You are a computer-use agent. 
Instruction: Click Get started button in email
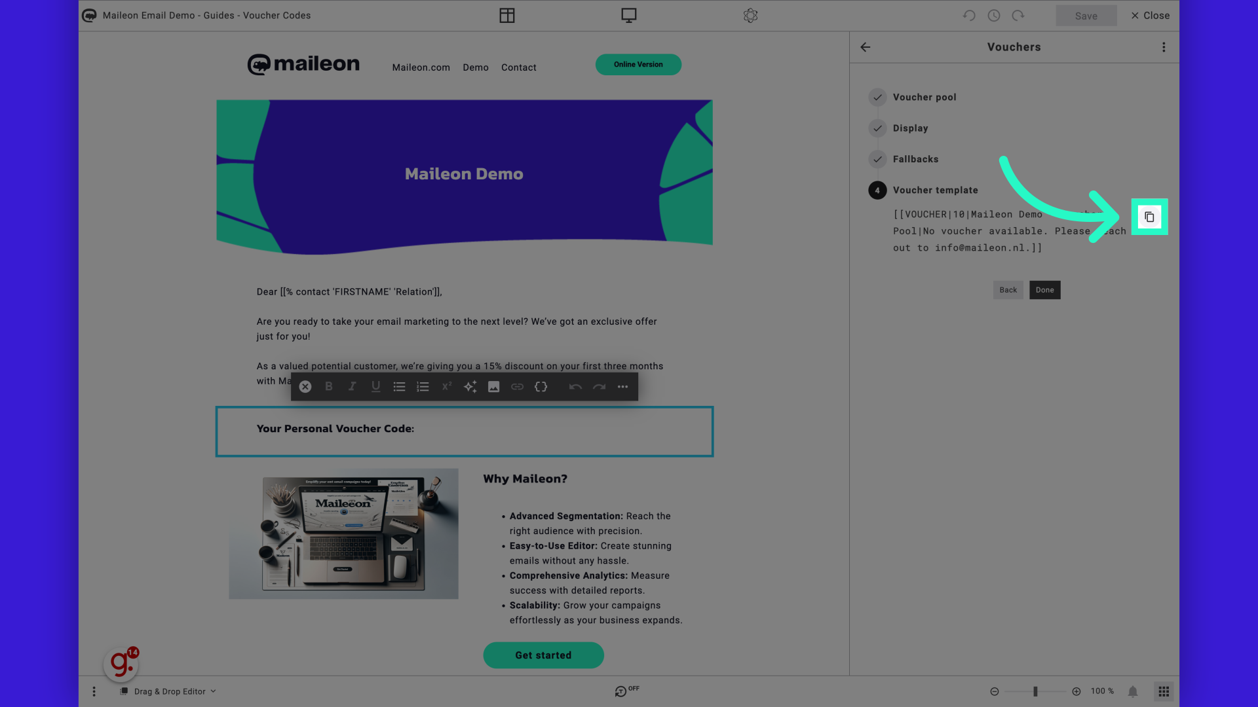pos(543,655)
